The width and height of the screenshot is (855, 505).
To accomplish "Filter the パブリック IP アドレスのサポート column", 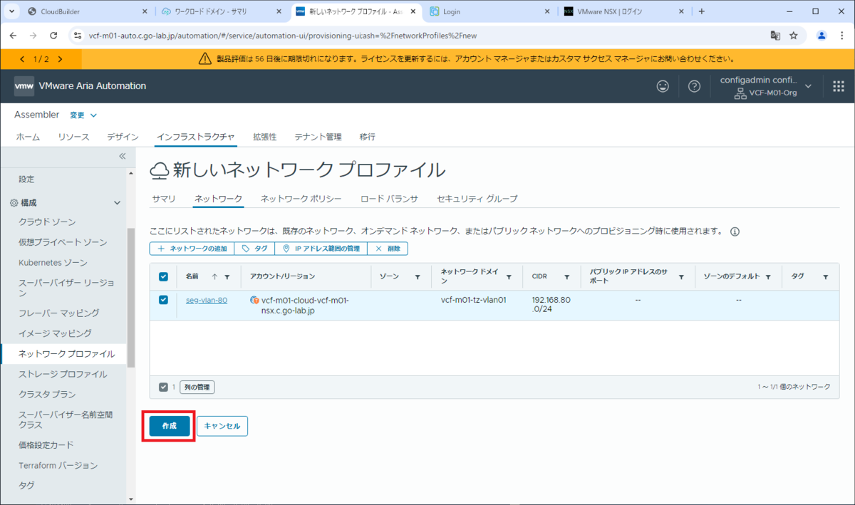I will click(681, 277).
